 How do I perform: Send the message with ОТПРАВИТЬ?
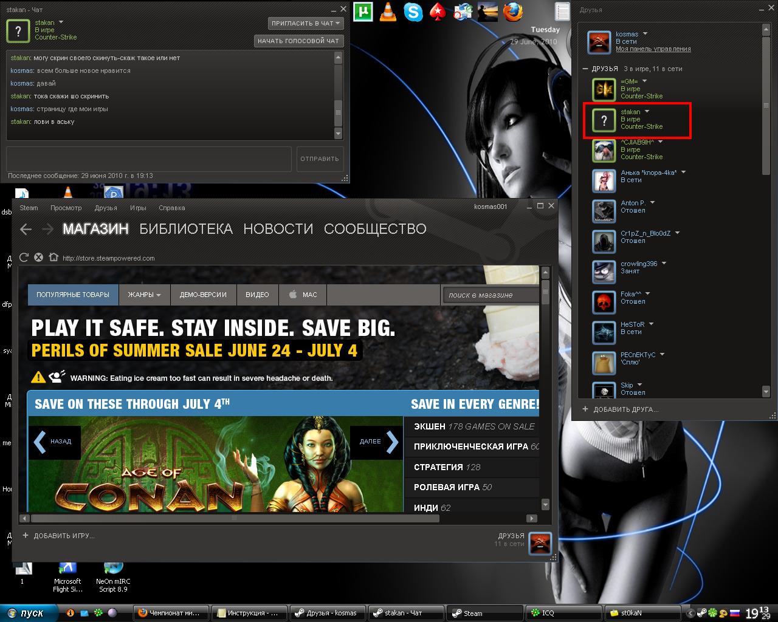tap(320, 159)
